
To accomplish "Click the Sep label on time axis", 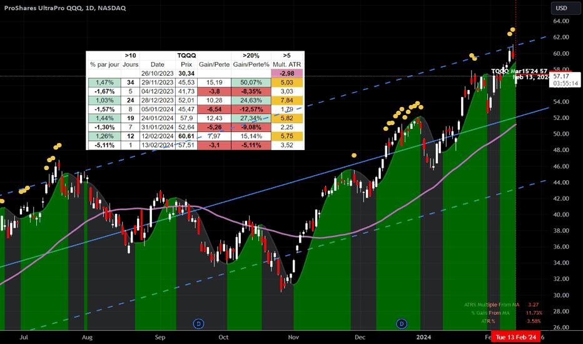I will (160, 337).
